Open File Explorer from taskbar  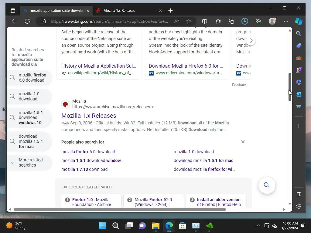point(156,226)
